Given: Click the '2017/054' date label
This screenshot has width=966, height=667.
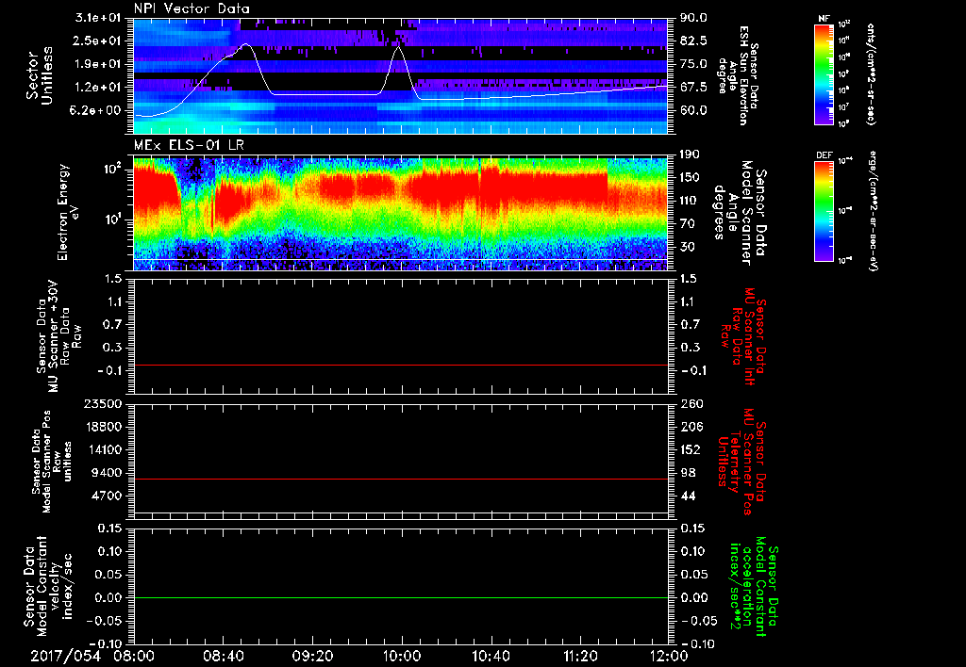Looking at the screenshot, I should click(65, 656).
